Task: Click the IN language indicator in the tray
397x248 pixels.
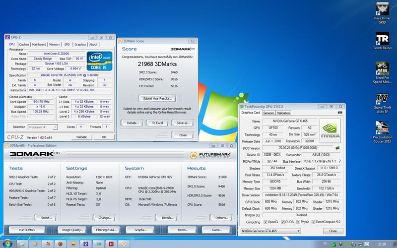Action: point(325,244)
